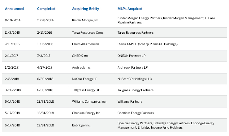Select the Plains AAP LP entry
The image size is (229, 136).
click(x=148, y=44)
